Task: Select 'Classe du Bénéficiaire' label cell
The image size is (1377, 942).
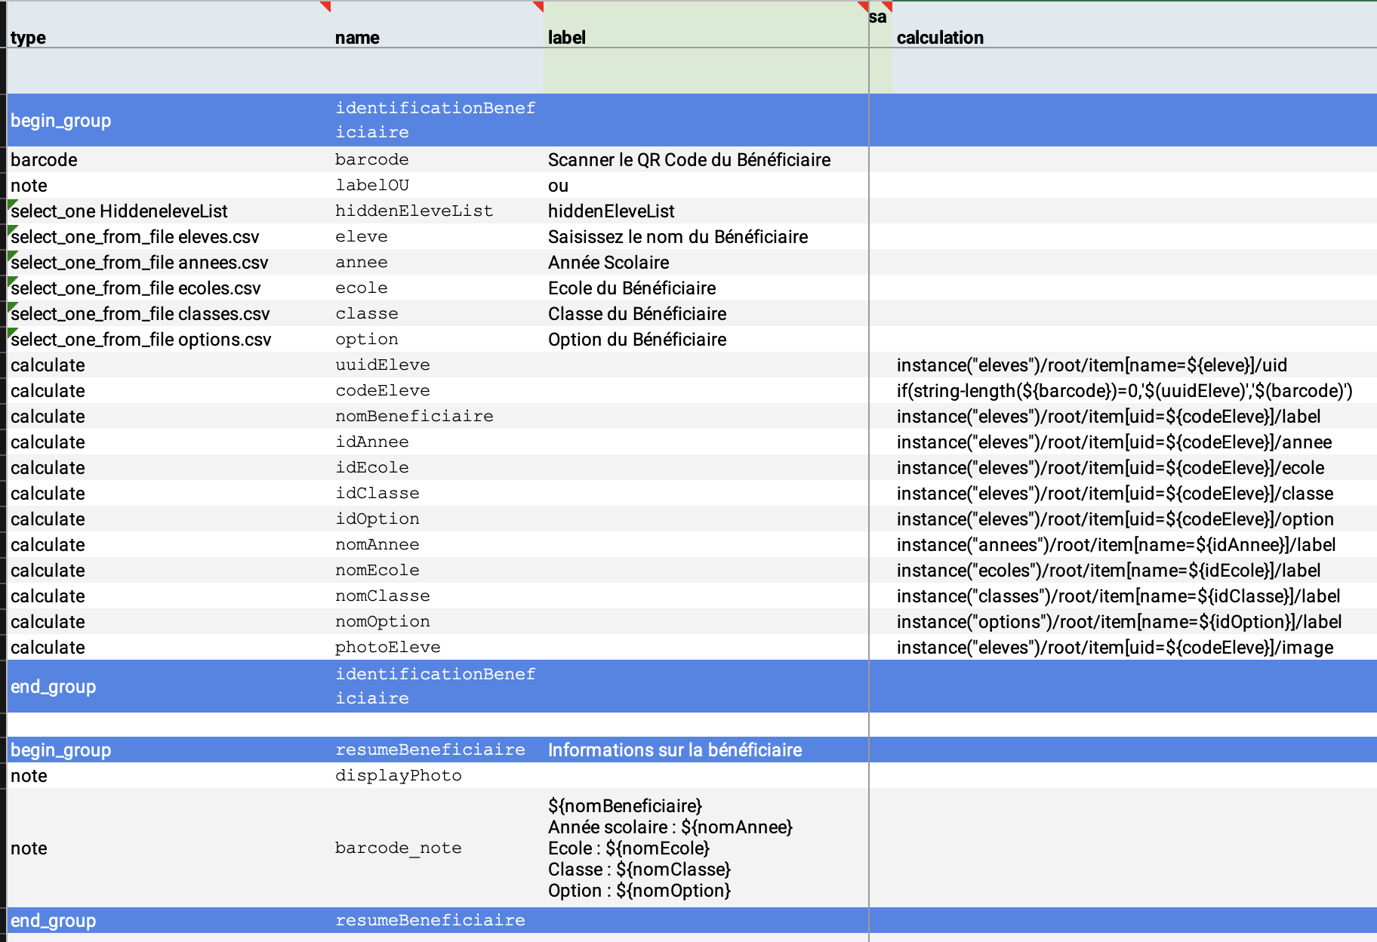Action: point(706,313)
